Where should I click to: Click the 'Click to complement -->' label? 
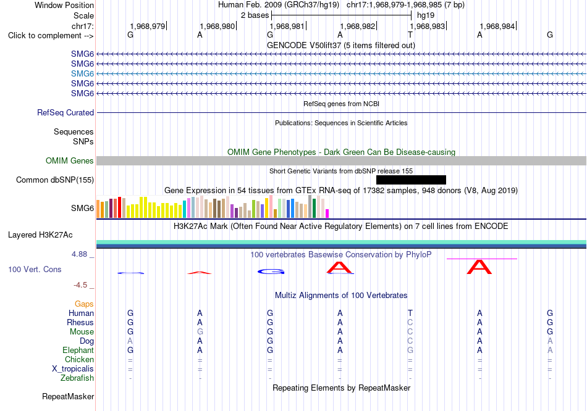click(x=51, y=36)
